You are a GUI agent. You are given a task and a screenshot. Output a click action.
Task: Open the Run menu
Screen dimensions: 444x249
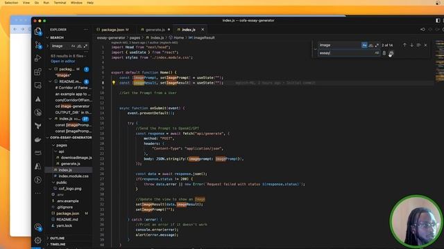tap(46, 3)
